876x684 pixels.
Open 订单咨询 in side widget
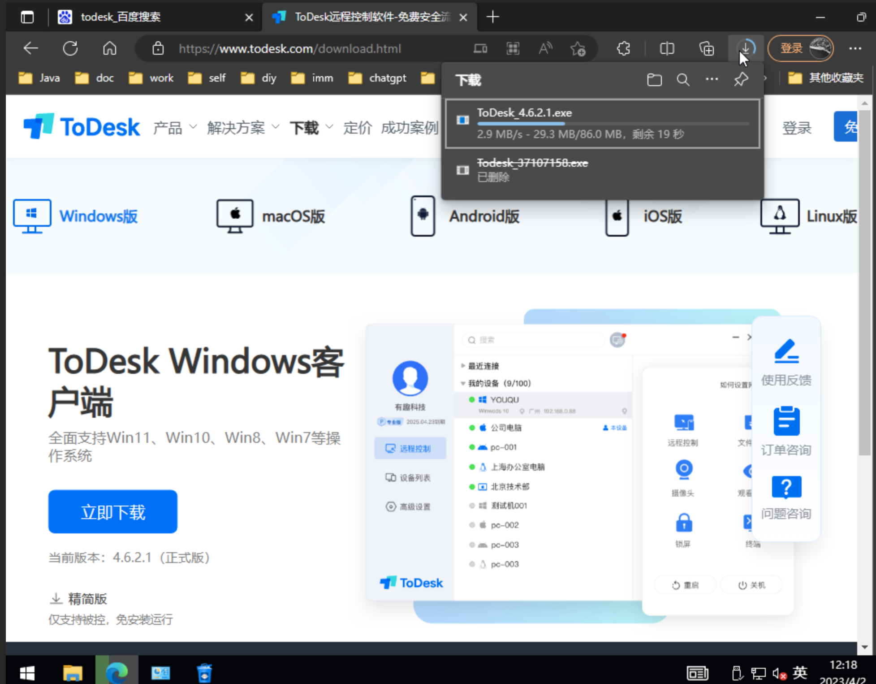786,431
